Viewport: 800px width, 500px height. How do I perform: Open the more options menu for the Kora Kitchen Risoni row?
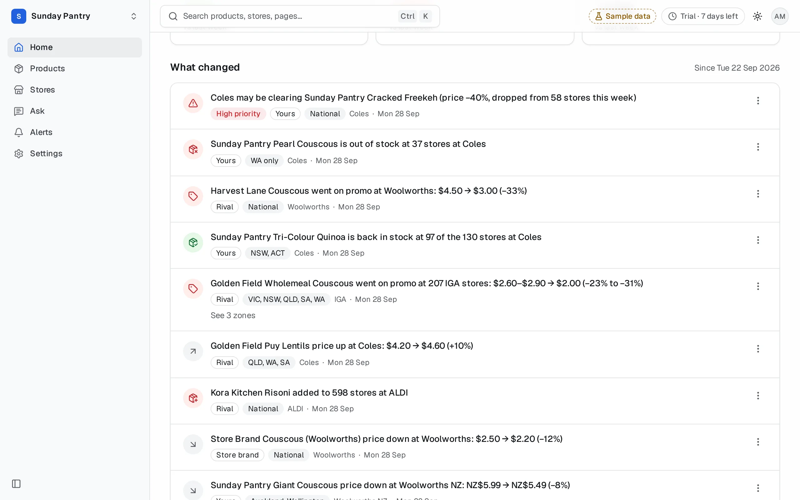click(758, 396)
